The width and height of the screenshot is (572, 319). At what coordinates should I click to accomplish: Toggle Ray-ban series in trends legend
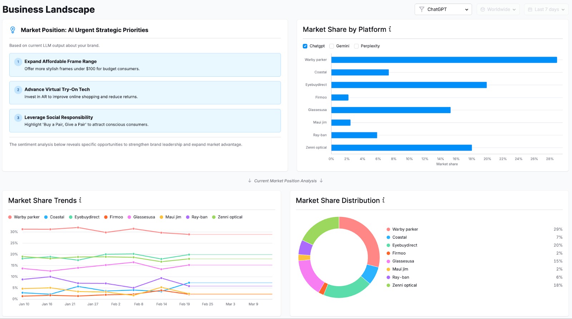click(197, 217)
